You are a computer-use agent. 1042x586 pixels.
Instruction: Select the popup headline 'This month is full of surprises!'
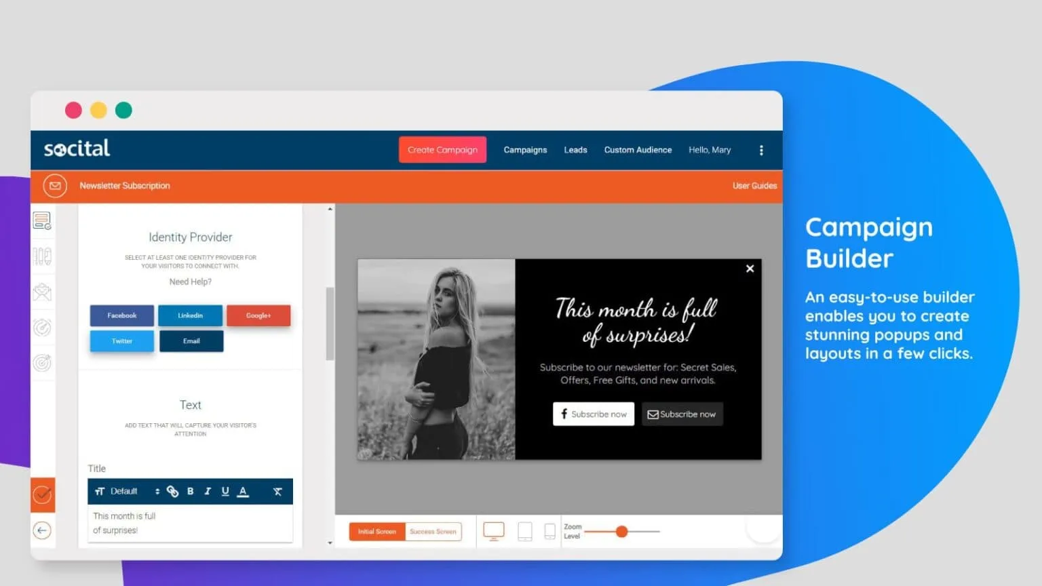636,321
